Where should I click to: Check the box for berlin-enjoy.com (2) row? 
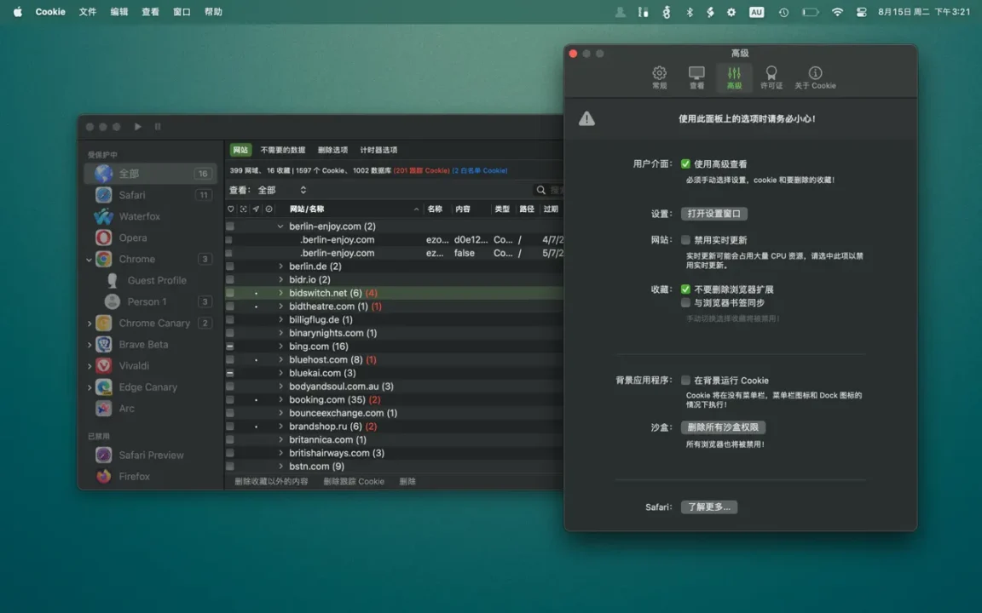tap(230, 226)
